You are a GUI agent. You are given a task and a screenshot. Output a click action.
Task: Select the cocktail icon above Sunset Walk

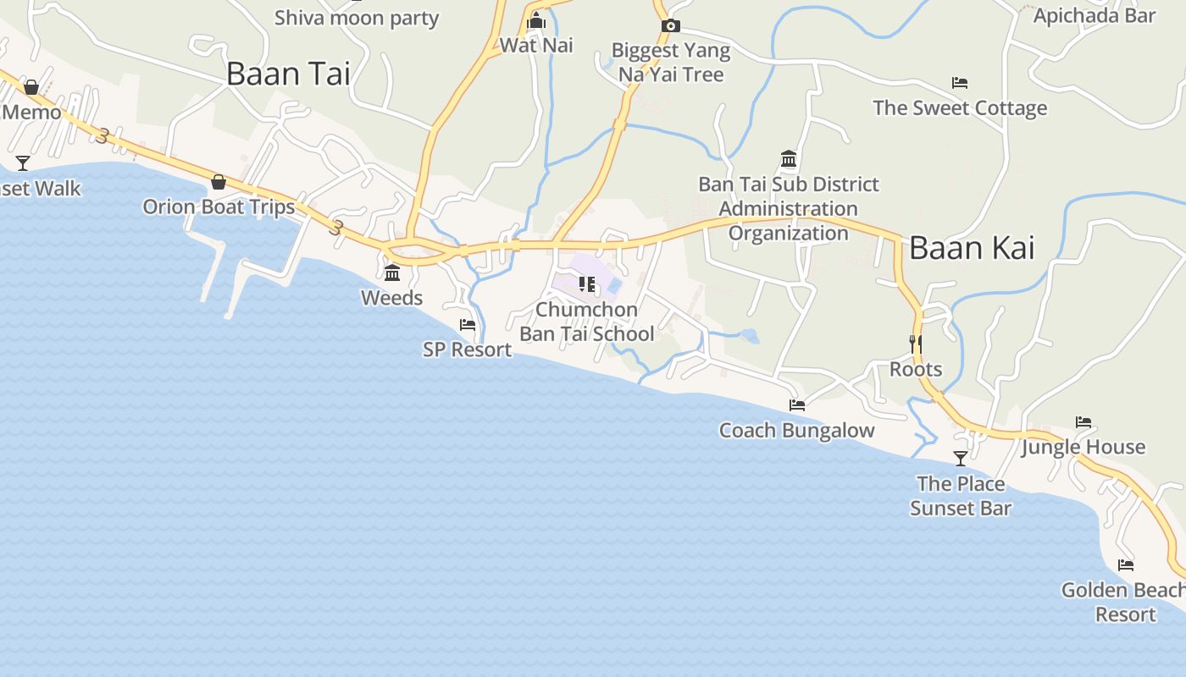[23, 163]
